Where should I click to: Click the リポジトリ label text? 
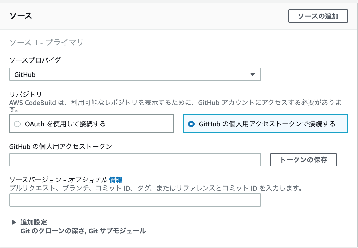[x=26, y=94]
